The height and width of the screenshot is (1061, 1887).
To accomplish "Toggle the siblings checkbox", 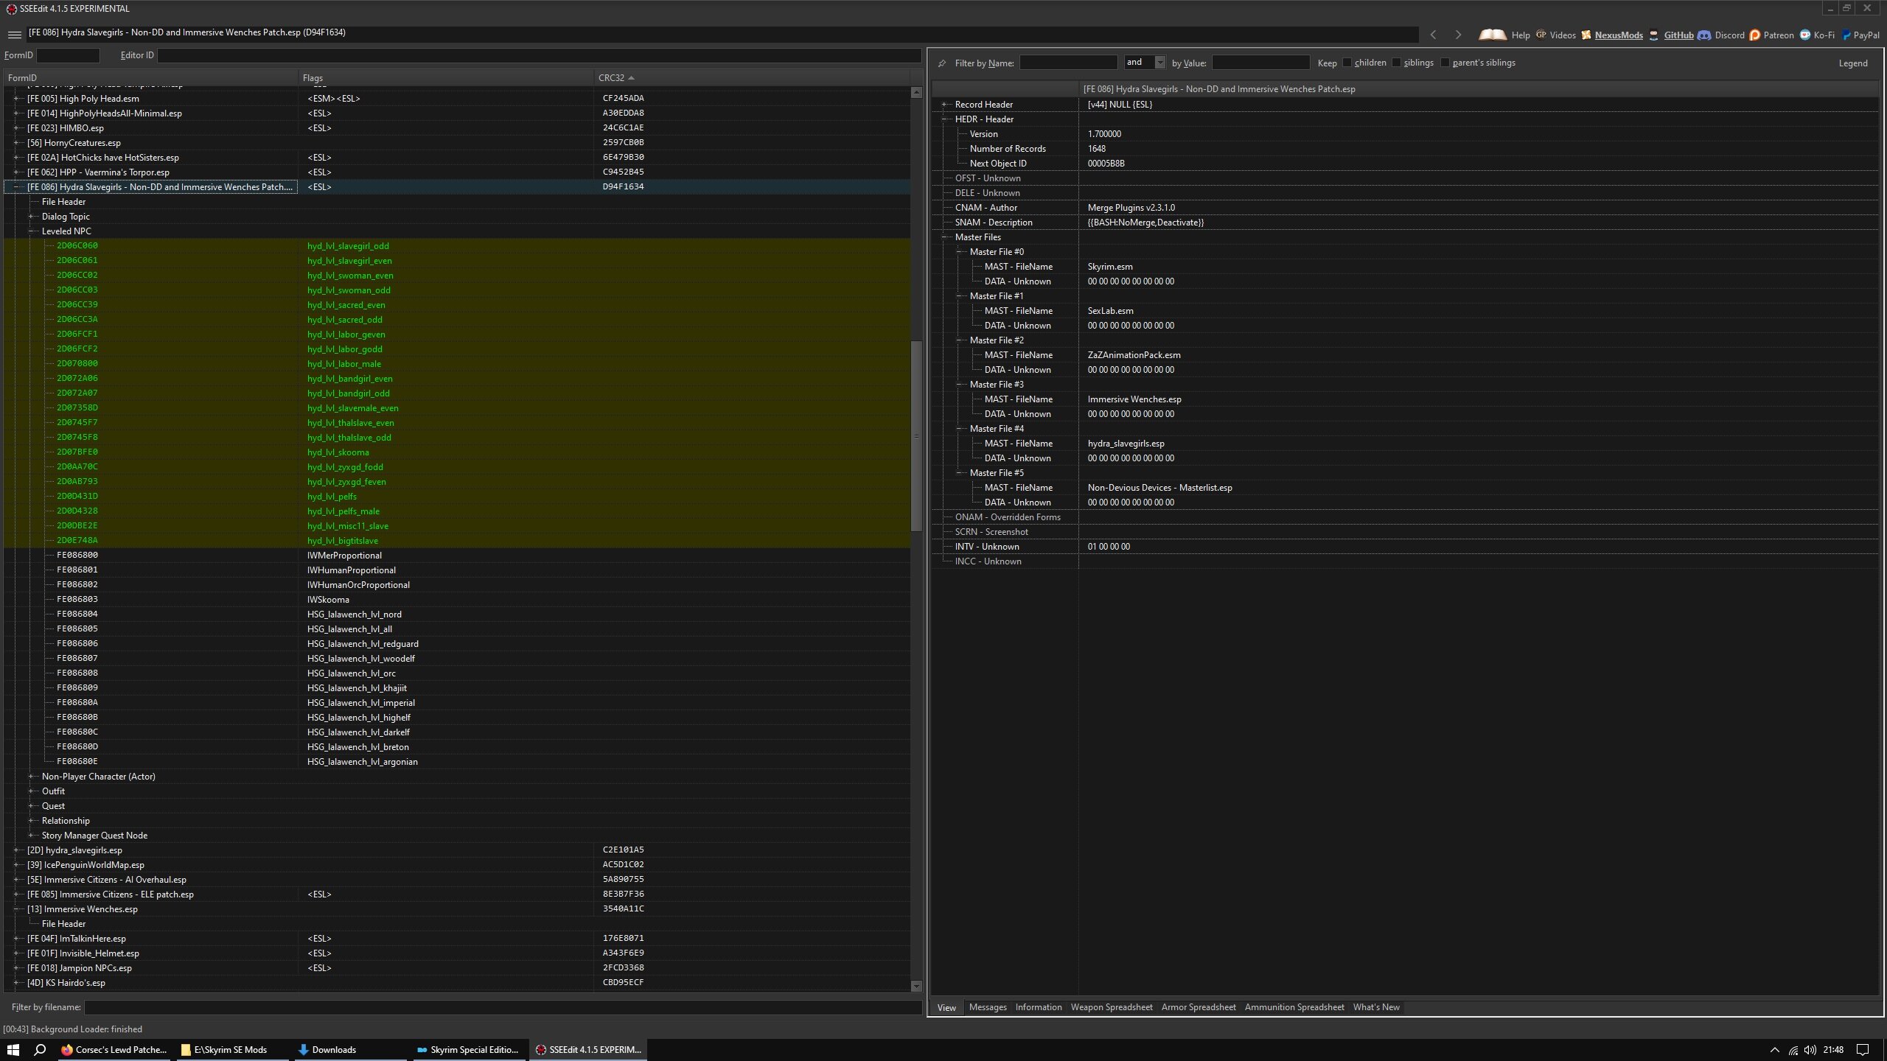I will (x=1397, y=63).
